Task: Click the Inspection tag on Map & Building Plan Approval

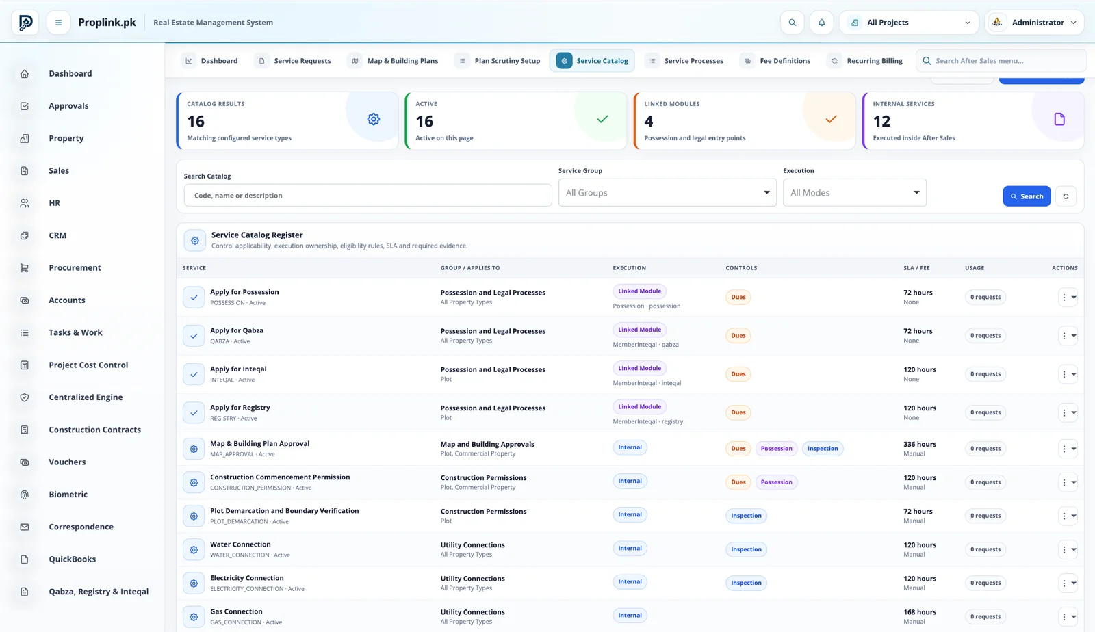Action: click(x=822, y=449)
